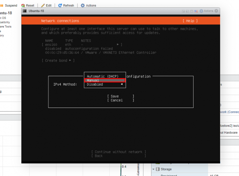Image resolution: width=239 pixels, height=176 pixels.
Task: Open the console window's Actions gear menu
Action: [206, 11]
